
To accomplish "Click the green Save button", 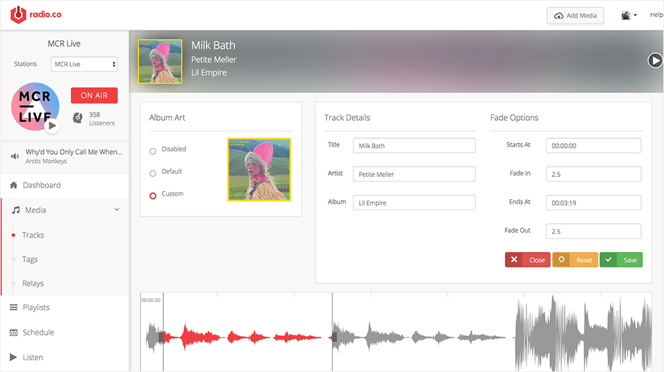I will (x=621, y=260).
